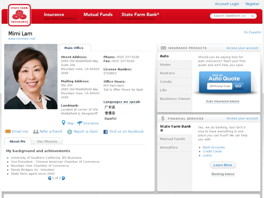Switch to the About Me tab
The image size is (264, 198).
17,141
